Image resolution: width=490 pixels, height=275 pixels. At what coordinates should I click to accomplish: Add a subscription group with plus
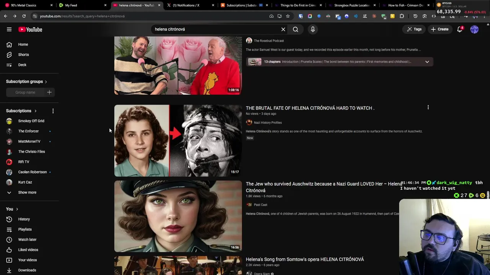(49, 92)
